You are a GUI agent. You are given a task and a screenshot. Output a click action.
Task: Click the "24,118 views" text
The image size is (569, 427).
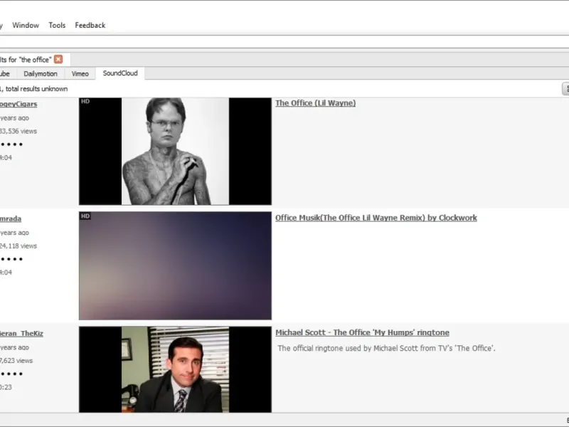coord(18,246)
